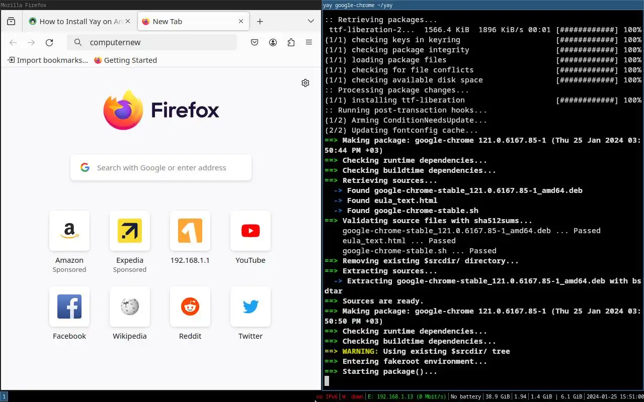Open the new tab personalize gear icon
This screenshot has height=402, width=644.
(305, 83)
